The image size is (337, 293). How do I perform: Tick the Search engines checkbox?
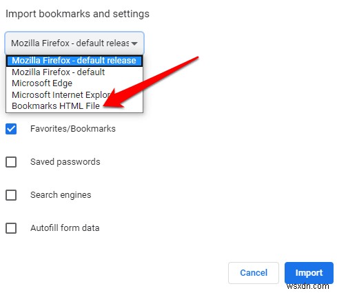pos(11,195)
